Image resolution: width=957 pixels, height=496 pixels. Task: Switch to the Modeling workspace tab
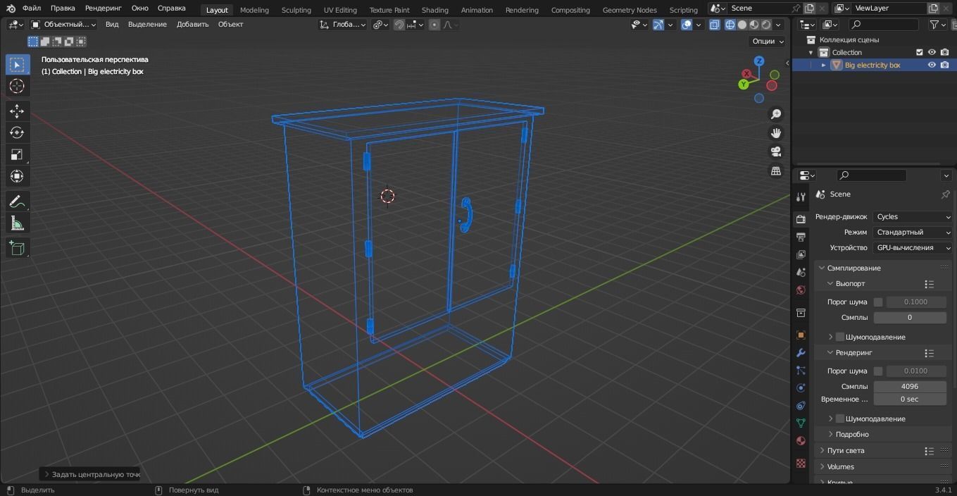(x=254, y=10)
